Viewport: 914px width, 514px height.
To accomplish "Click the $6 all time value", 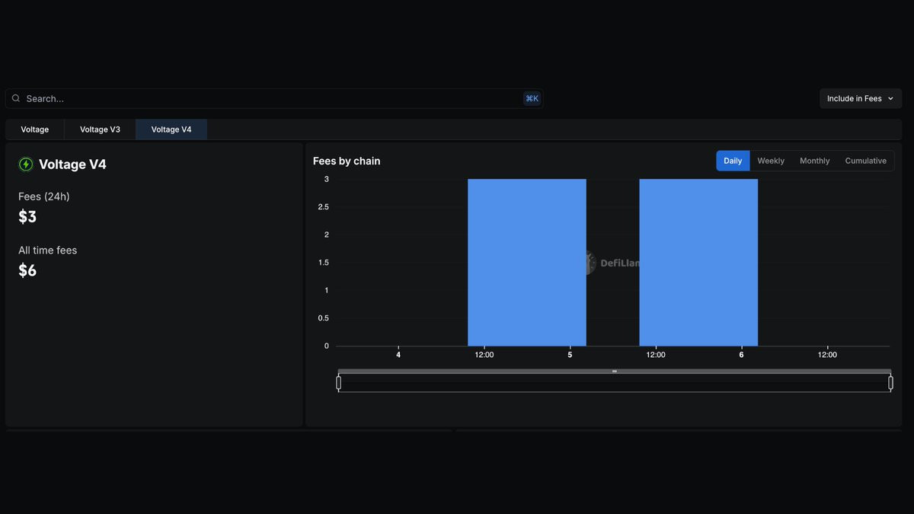I will click(x=27, y=270).
